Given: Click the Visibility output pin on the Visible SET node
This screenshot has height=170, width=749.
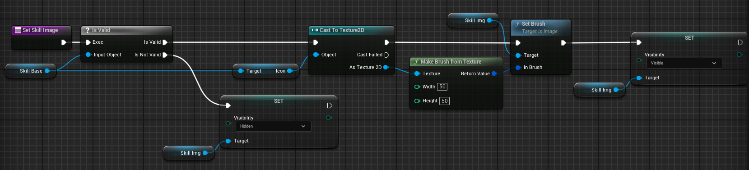Looking at the screenshot, I should point(740,55).
